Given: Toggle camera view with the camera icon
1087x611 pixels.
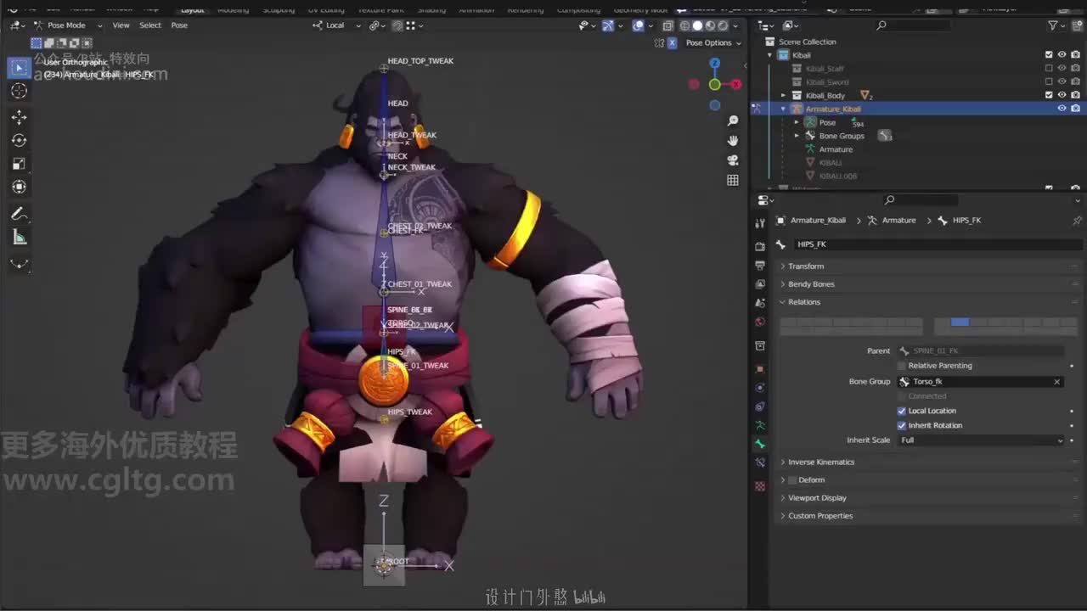Looking at the screenshot, I should (733, 160).
